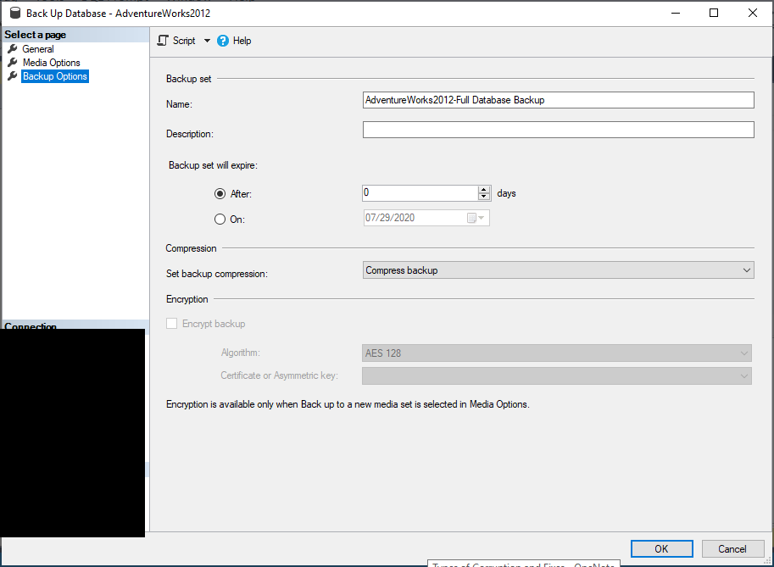774x567 pixels.
Task: Increase expire days with up arrow
Action: coord(484,190)
